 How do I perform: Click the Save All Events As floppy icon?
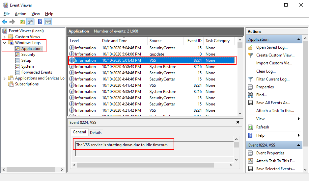click(x=250, y=102)
